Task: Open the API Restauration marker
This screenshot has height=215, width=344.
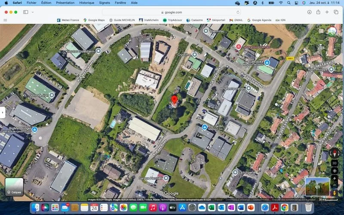Action: pos(249,89)
